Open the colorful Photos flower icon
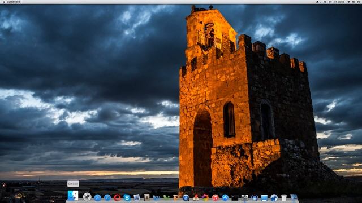Viewport: 362px width, 203px height. click(205, 197)
